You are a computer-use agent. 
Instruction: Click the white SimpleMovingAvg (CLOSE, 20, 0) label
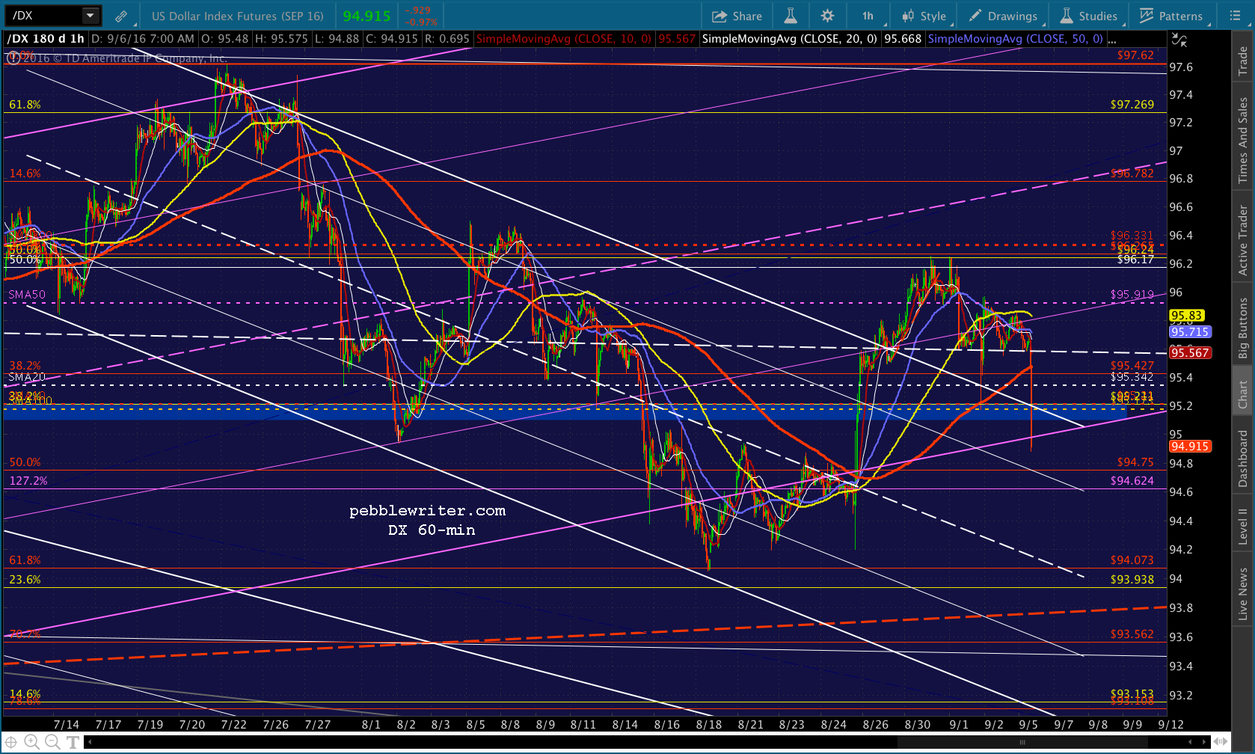coord(790,39)
